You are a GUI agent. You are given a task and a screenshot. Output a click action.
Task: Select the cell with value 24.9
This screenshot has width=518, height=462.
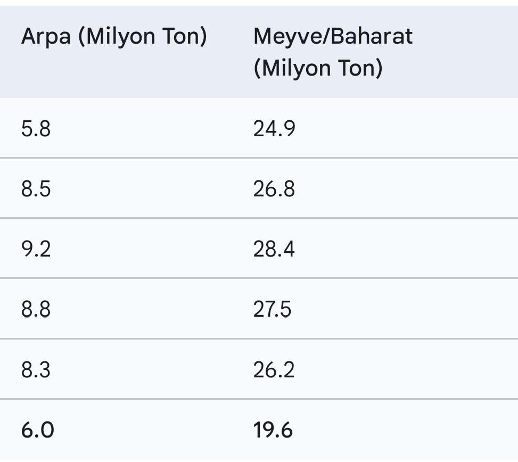point(274,129)
